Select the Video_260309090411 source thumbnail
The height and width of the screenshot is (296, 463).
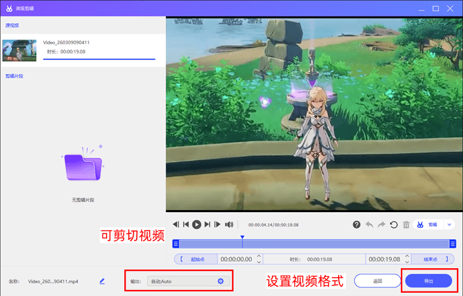point(19,50)
